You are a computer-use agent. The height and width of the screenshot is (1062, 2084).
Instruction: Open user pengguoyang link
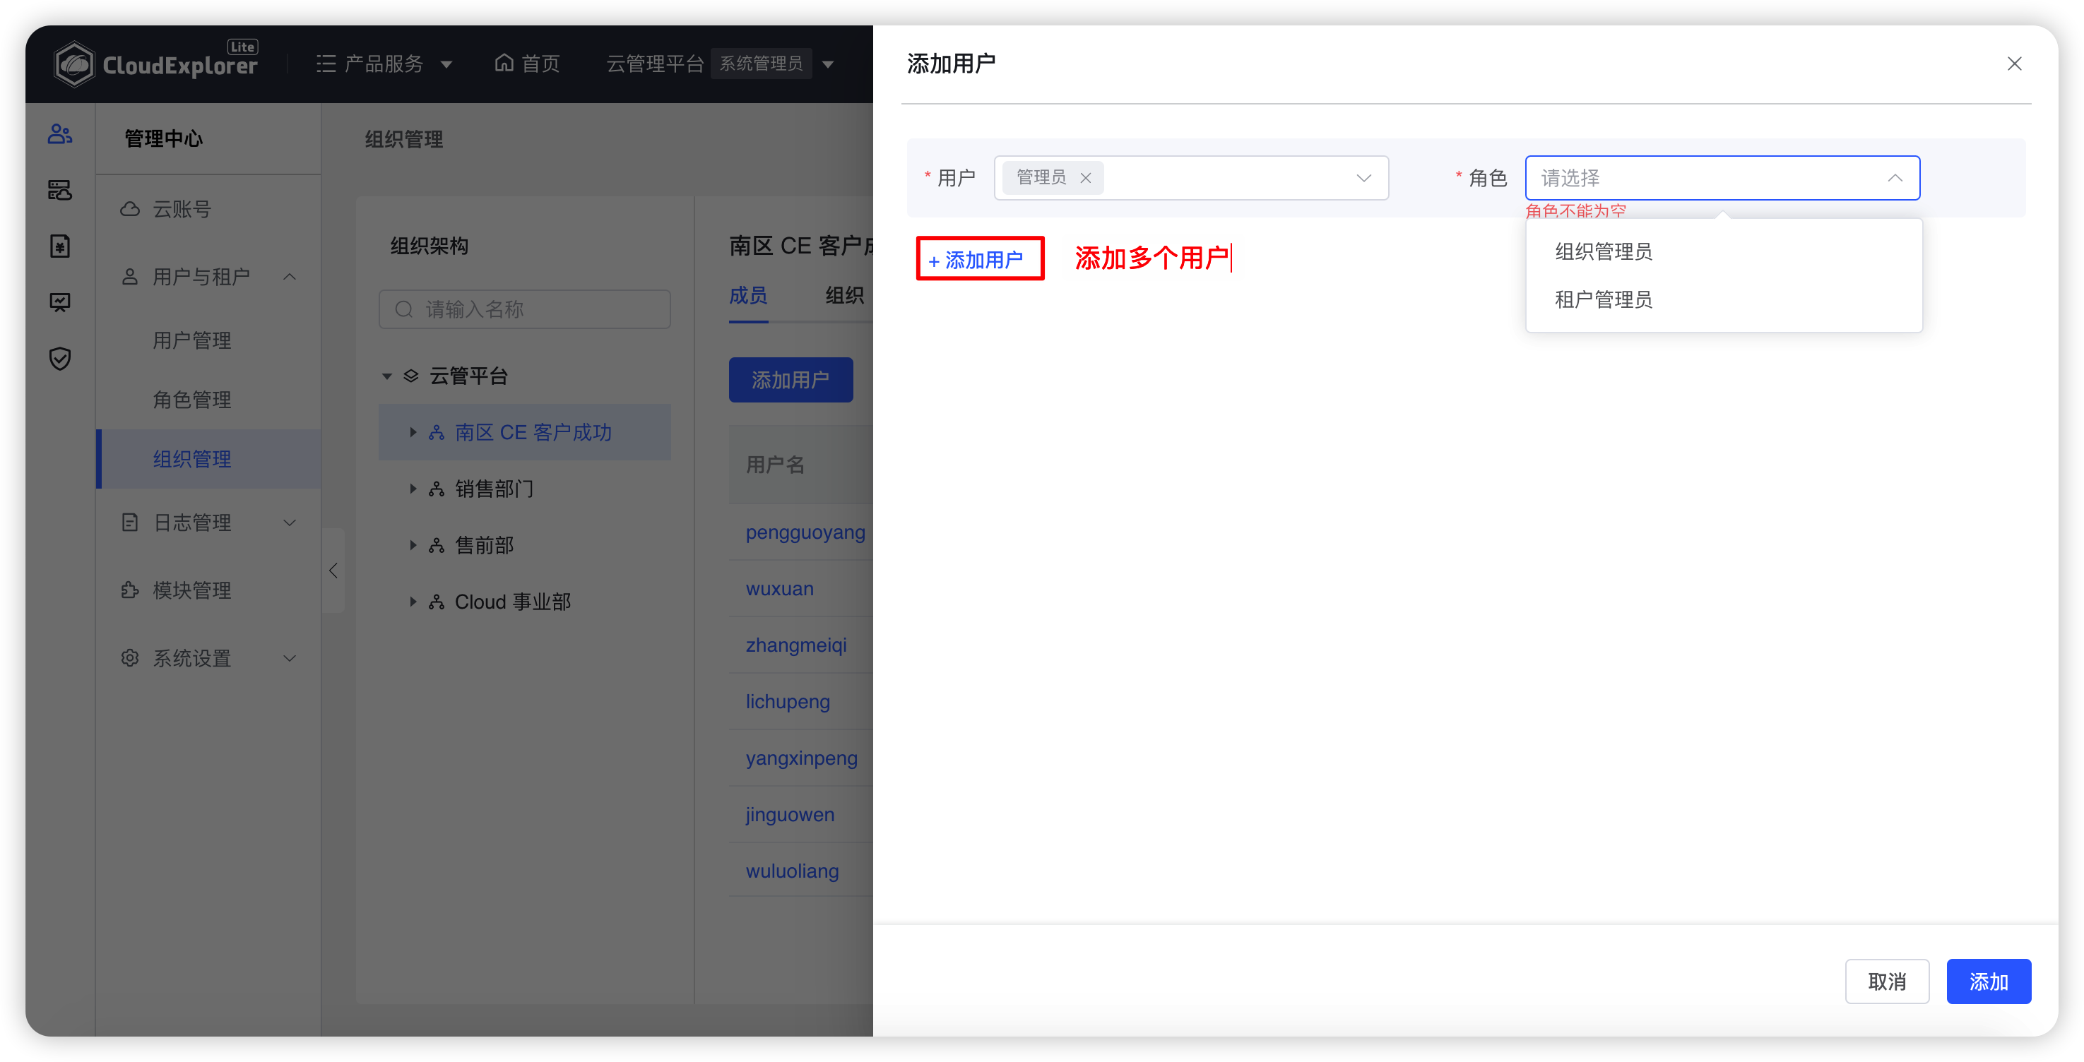(x=805, y=532)
